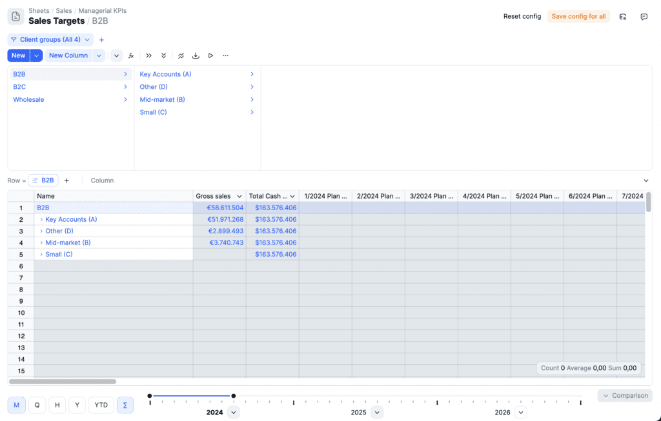Screen dimensions: 661x421
Task: Toggle the monthly M period button
Action: 16,405
